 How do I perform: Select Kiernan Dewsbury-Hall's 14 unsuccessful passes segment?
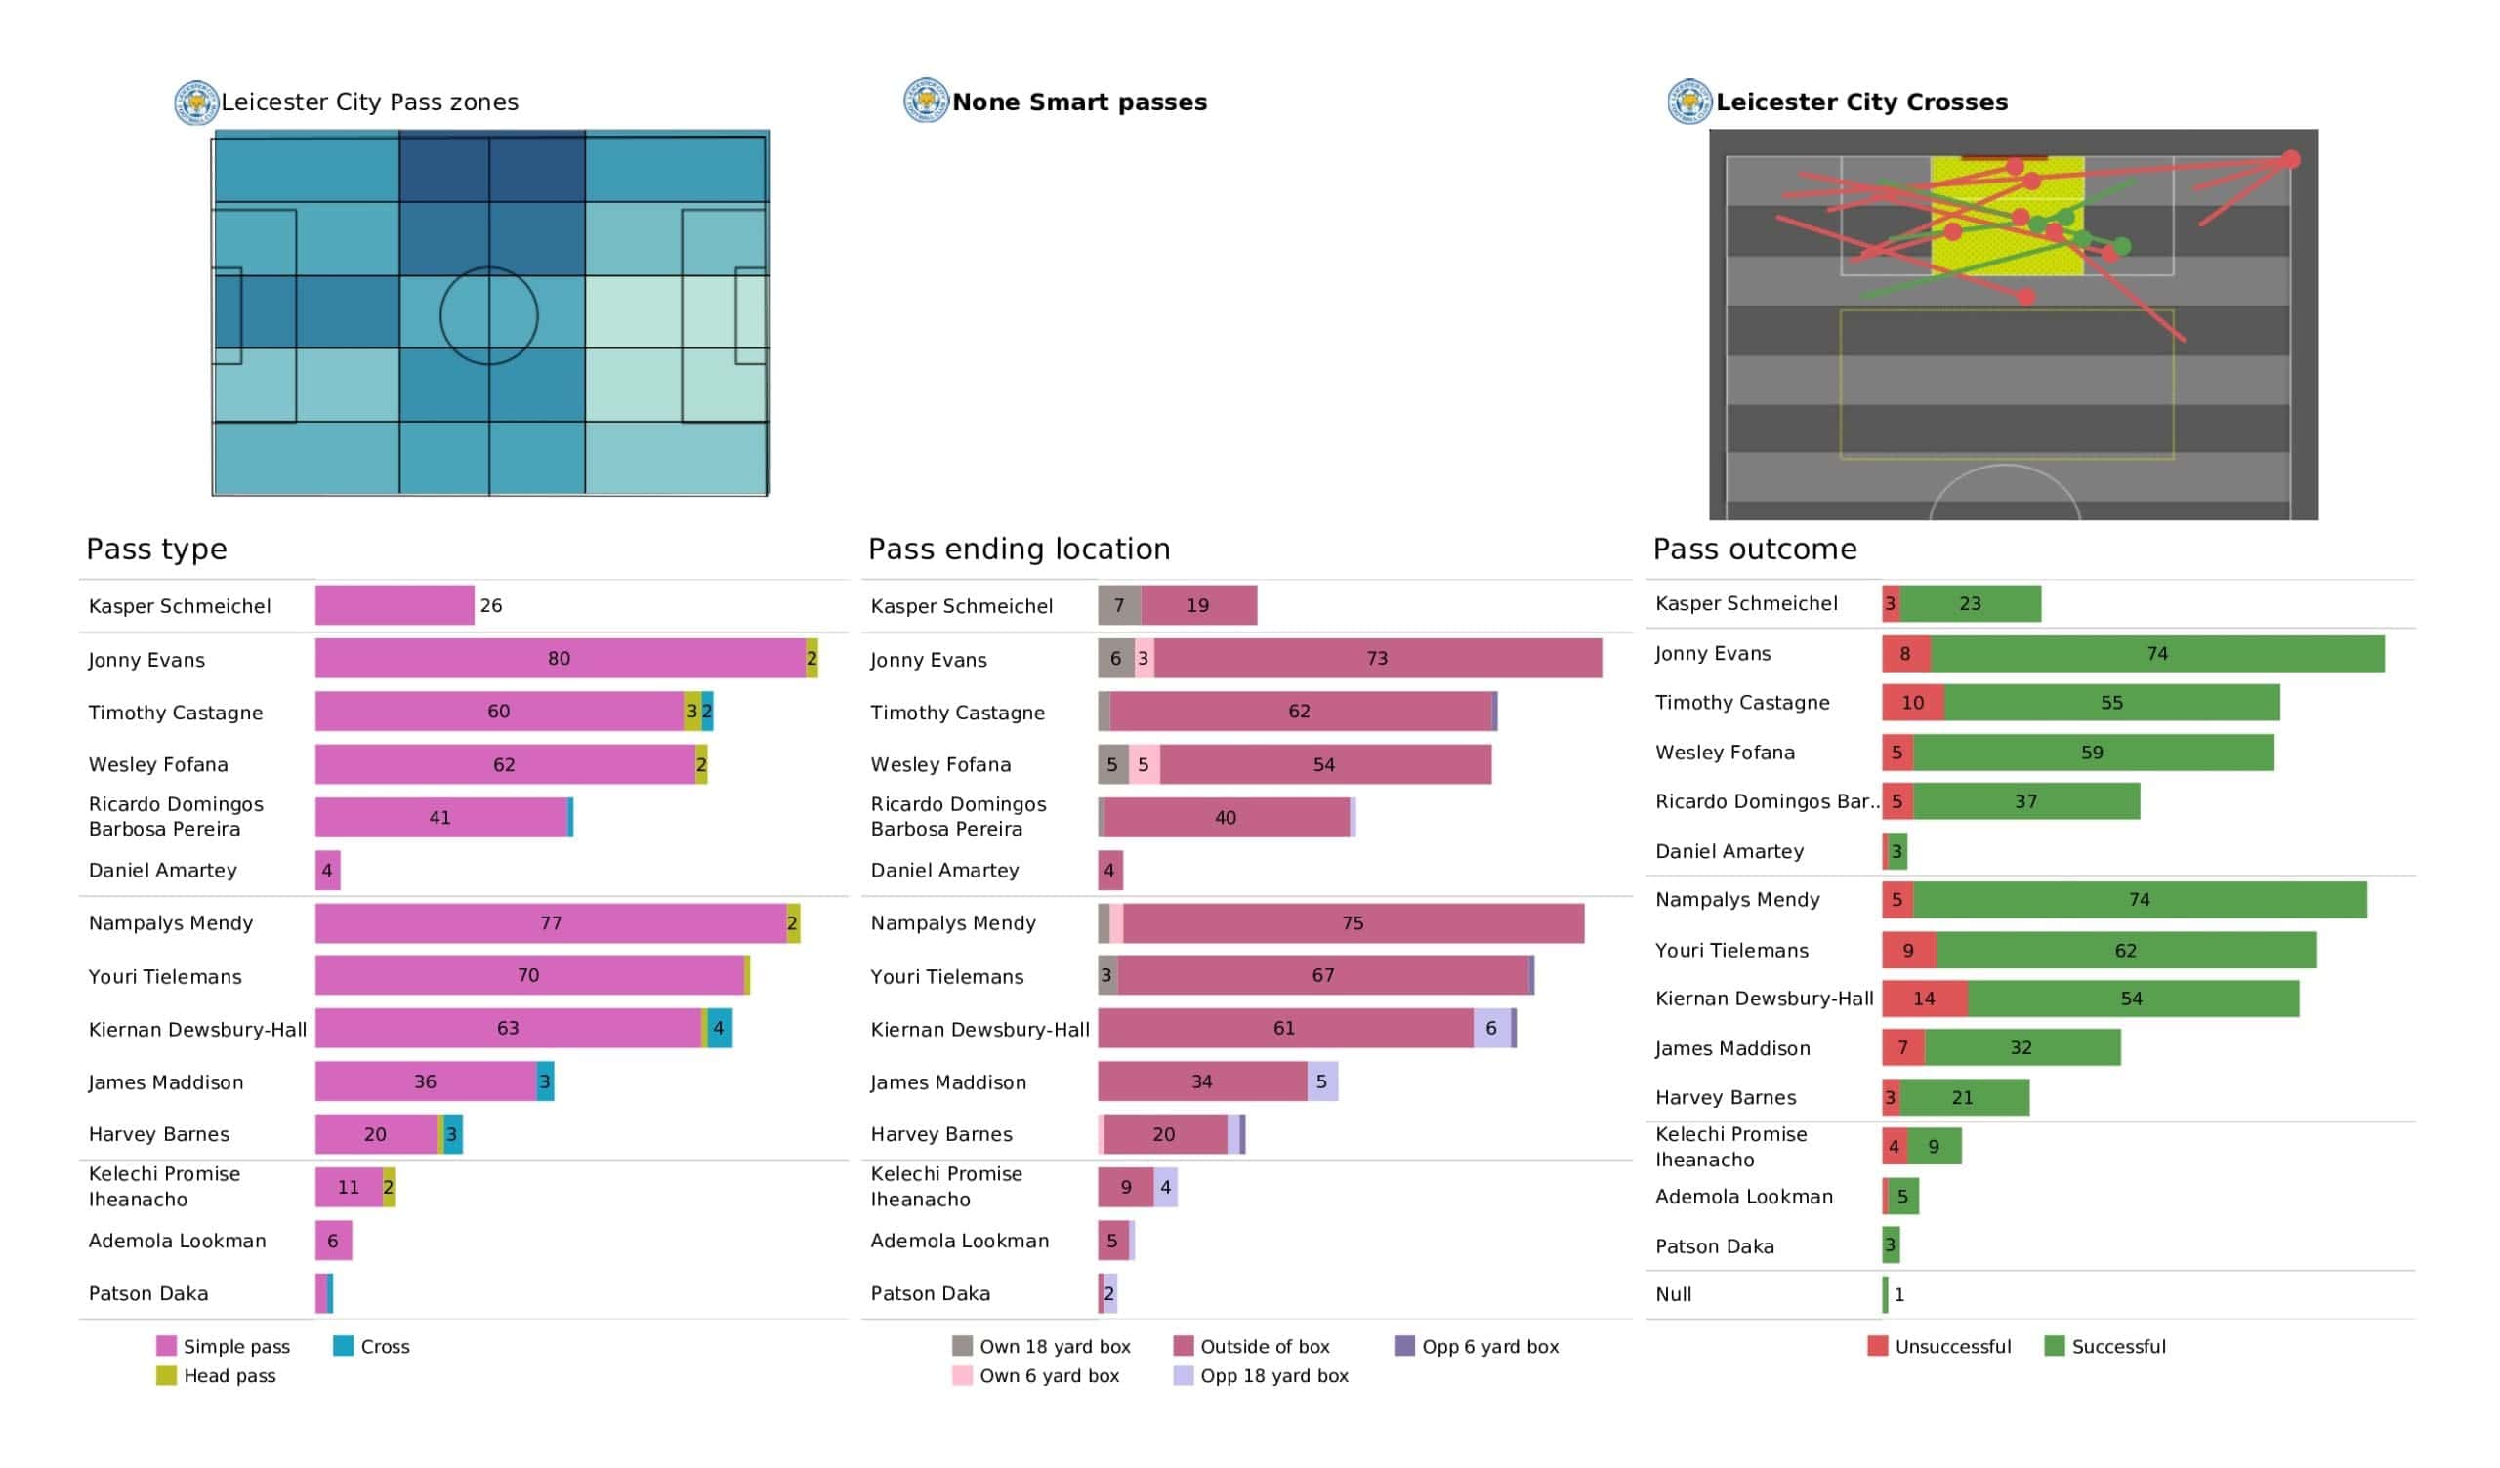point(1926,999)
